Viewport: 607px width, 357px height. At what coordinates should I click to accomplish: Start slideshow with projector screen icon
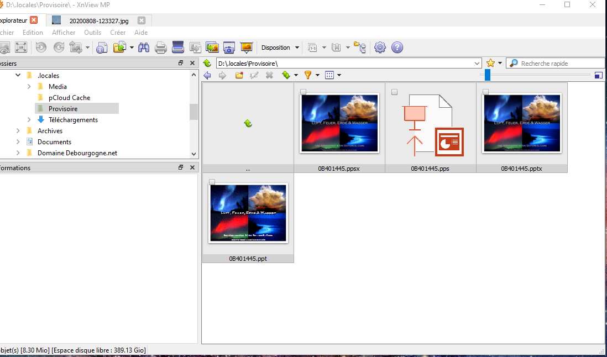pos(246,48)
